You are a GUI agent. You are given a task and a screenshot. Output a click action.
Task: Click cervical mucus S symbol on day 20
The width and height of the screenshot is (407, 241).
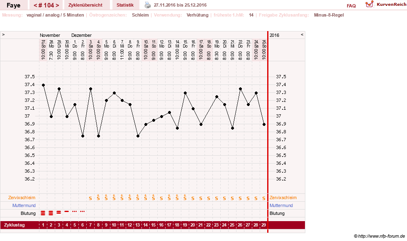pyautogui.click(x=193, y=198)
